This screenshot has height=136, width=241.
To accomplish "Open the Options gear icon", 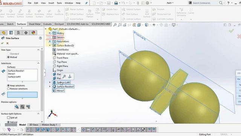I will (x=147, y=3).
